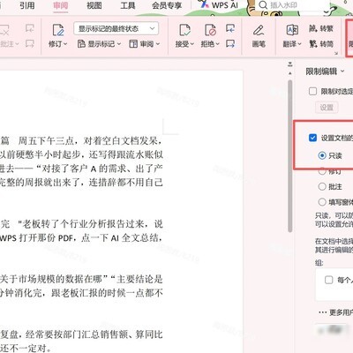Click the 更多用户 ellipsis icon
This screenshot has width=353, height=353.
323,312
